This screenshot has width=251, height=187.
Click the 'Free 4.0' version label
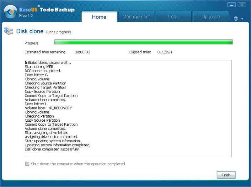click(26, 16)
